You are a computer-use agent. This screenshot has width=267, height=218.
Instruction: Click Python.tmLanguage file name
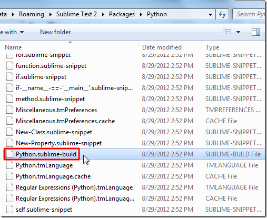coord(44,165)
